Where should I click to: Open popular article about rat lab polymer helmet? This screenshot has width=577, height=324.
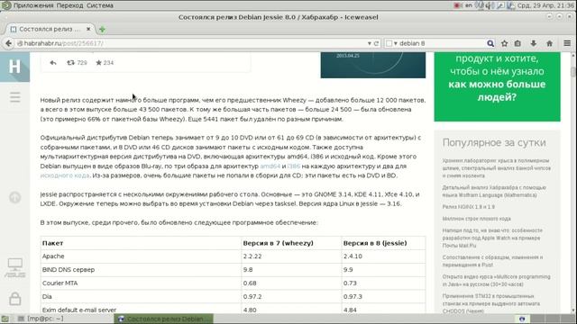coord(497,168)
